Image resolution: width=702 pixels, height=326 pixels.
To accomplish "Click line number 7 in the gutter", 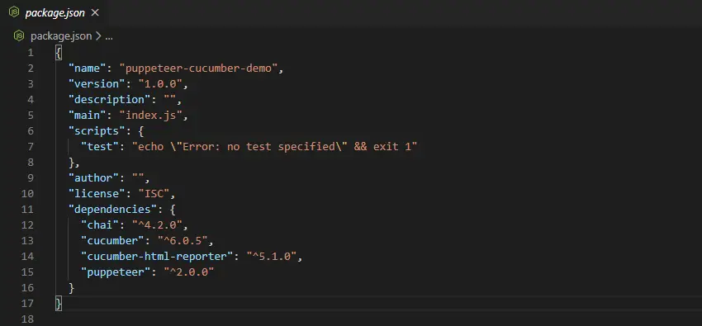I will tap(31, 147).
